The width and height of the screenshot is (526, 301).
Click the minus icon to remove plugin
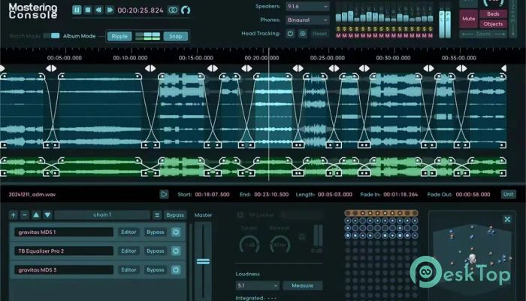point(24,214)
